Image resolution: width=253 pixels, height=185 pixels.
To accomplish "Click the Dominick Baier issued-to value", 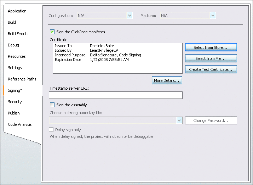I will (x=102, y=46).
